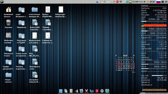The width and height of the screenshot is (168, 94).
Task: Select the Переписка folder
Action: click(22, 24)
